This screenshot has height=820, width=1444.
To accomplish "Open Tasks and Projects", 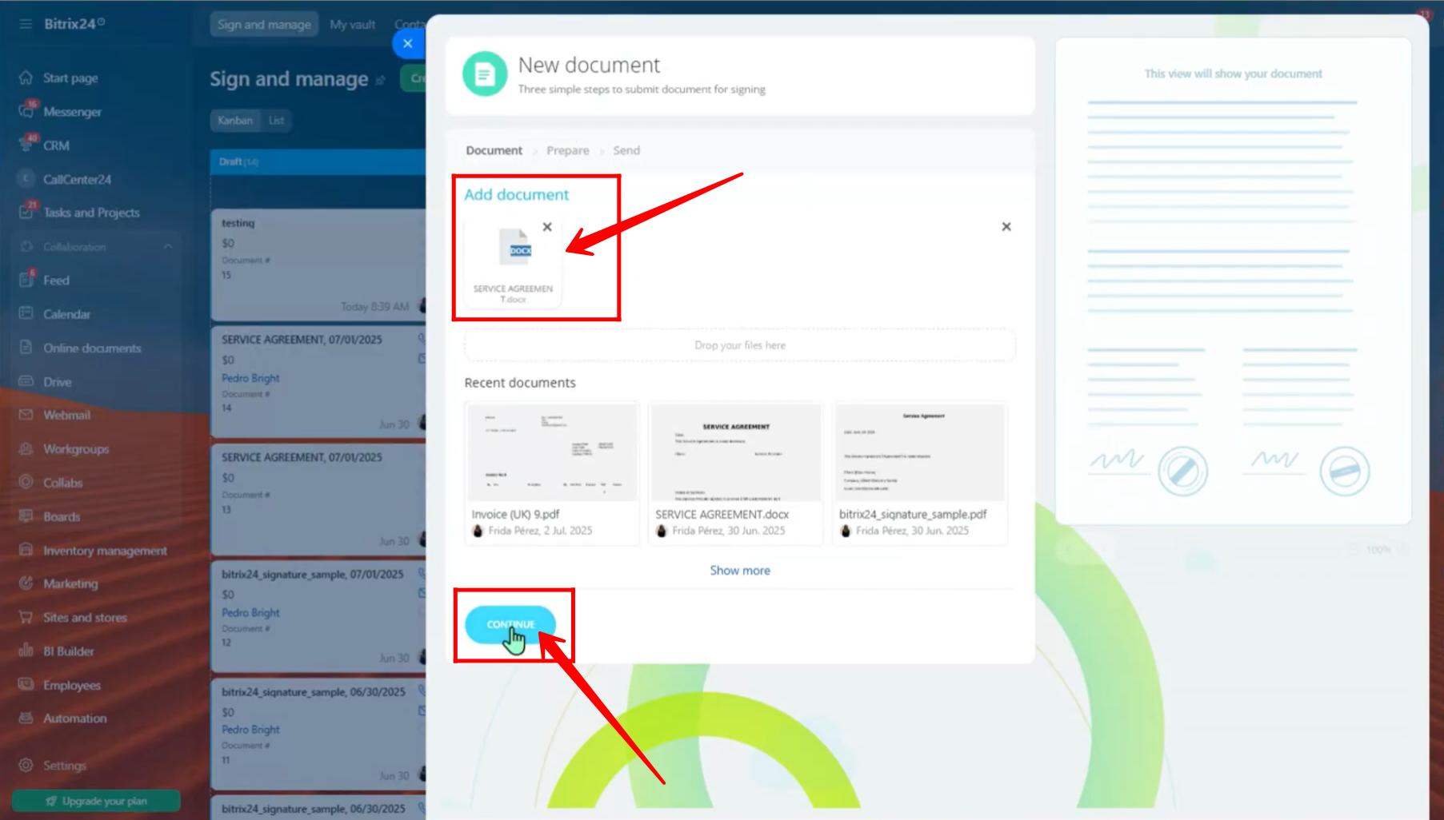I will tap(91, 213).
